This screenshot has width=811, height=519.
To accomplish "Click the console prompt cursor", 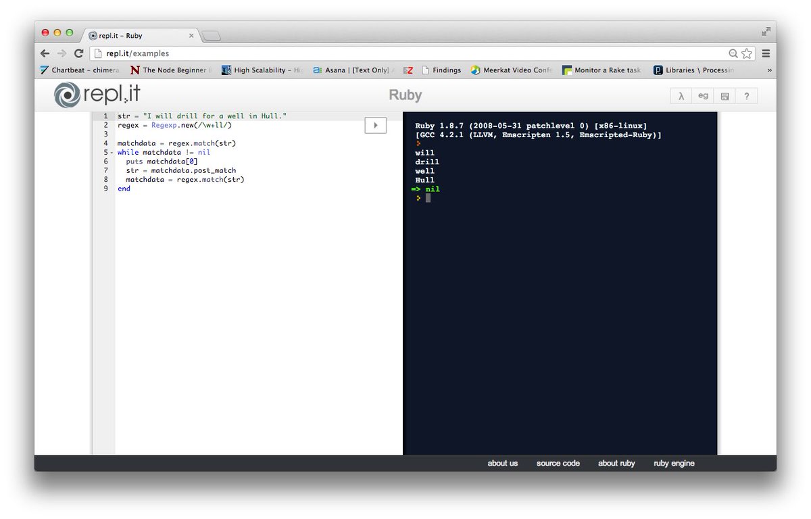I will pos(428,198).
